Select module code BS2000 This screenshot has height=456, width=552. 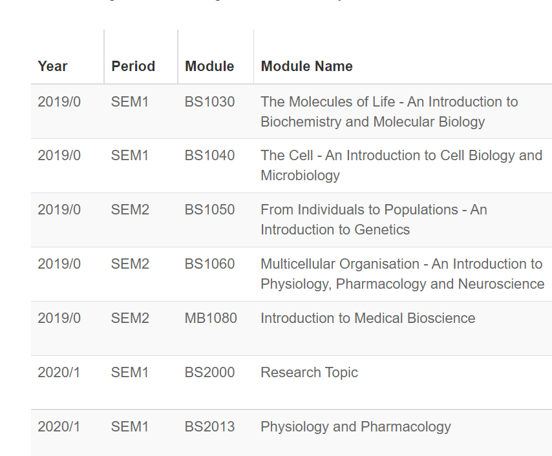[x=209, y=373]
